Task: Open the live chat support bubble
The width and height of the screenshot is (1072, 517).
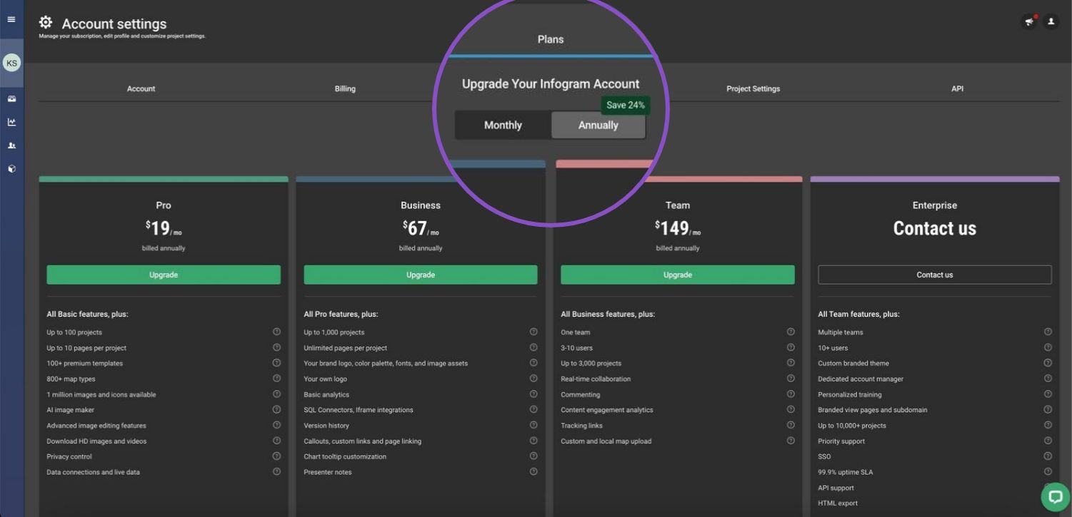Action: pos(1055,497)
